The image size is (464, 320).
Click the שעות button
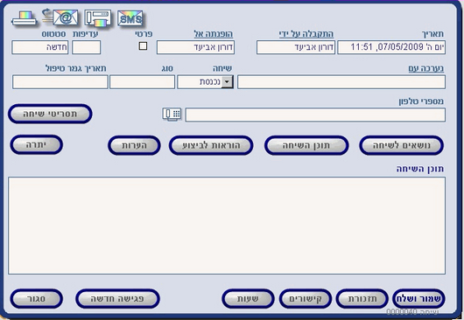coord(248,299)
